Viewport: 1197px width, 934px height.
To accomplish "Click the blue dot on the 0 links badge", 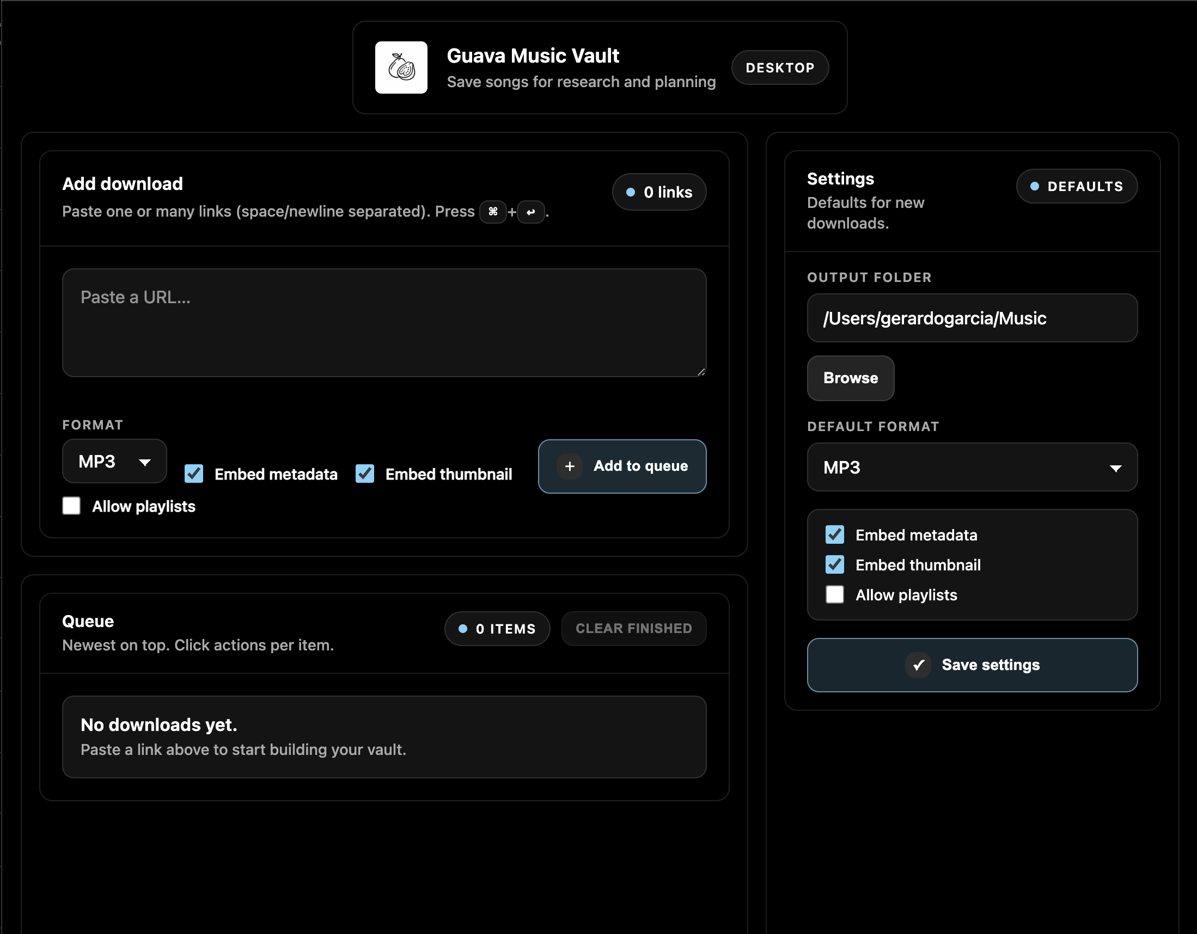I will pos(631,192).
